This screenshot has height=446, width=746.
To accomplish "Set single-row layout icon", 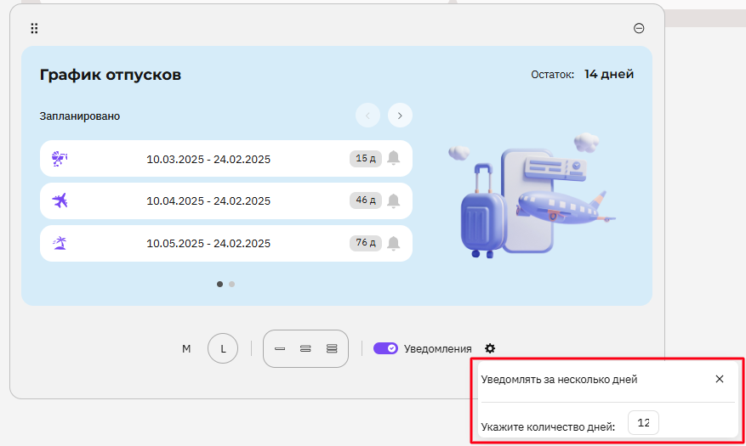I will click(280, 348).
